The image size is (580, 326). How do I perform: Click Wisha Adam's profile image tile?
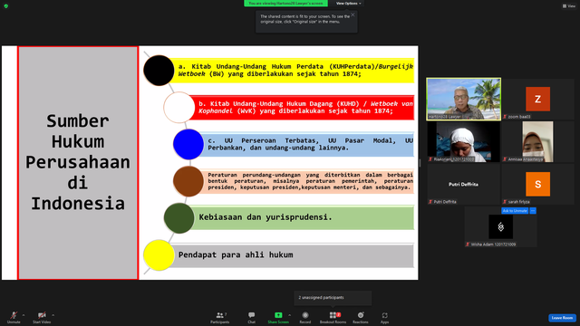(x=500, y=226)
